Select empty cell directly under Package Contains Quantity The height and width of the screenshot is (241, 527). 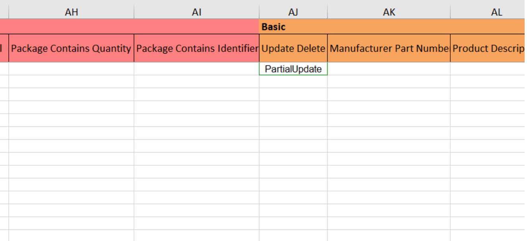coord(71,69)
